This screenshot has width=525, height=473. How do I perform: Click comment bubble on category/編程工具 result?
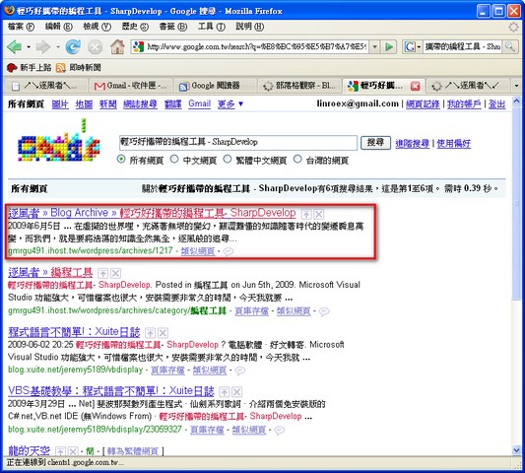click(324, 311)
